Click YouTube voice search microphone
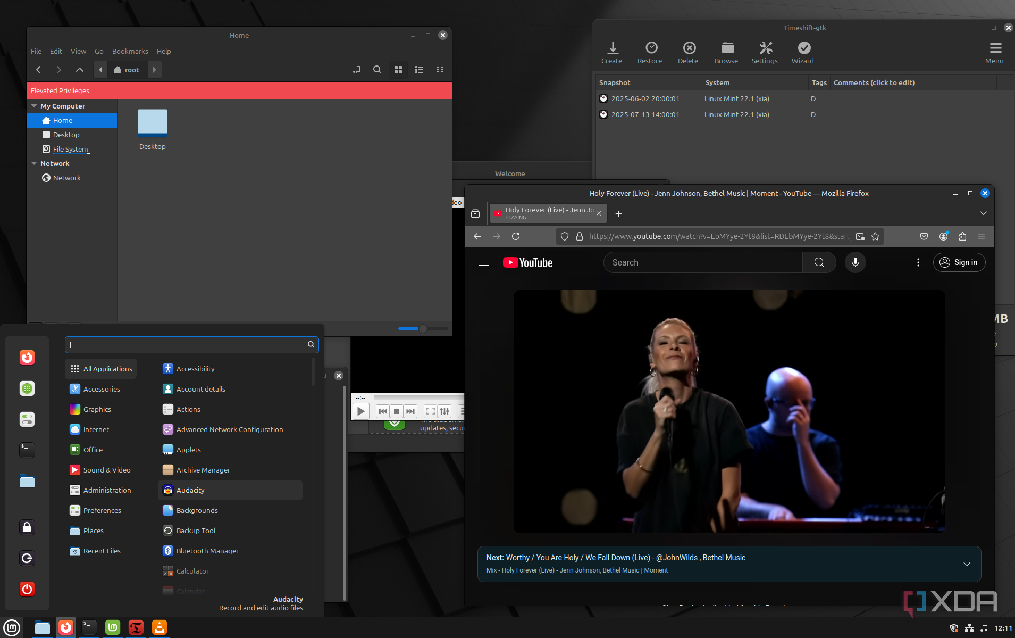The height and width of the screenshot is (638, 1015). (x=855, y=262)
